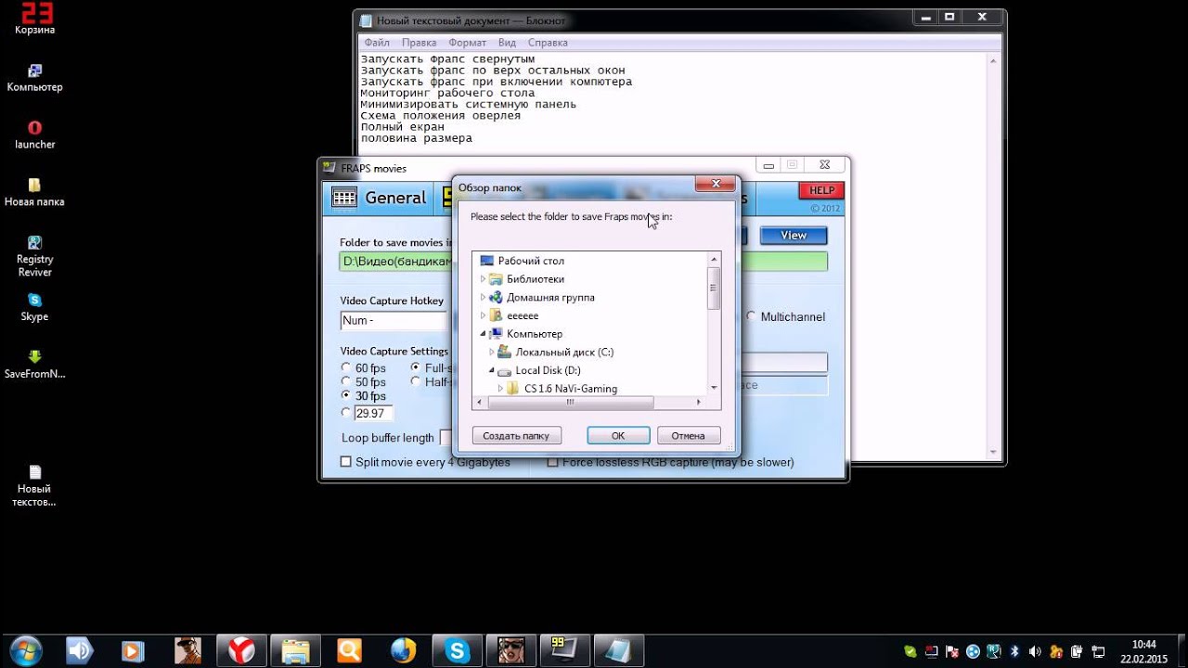This screenshot has width=1188, height=668.
Task: Collapse the Компьютер tree node
Action: click(x=483, y=334)
